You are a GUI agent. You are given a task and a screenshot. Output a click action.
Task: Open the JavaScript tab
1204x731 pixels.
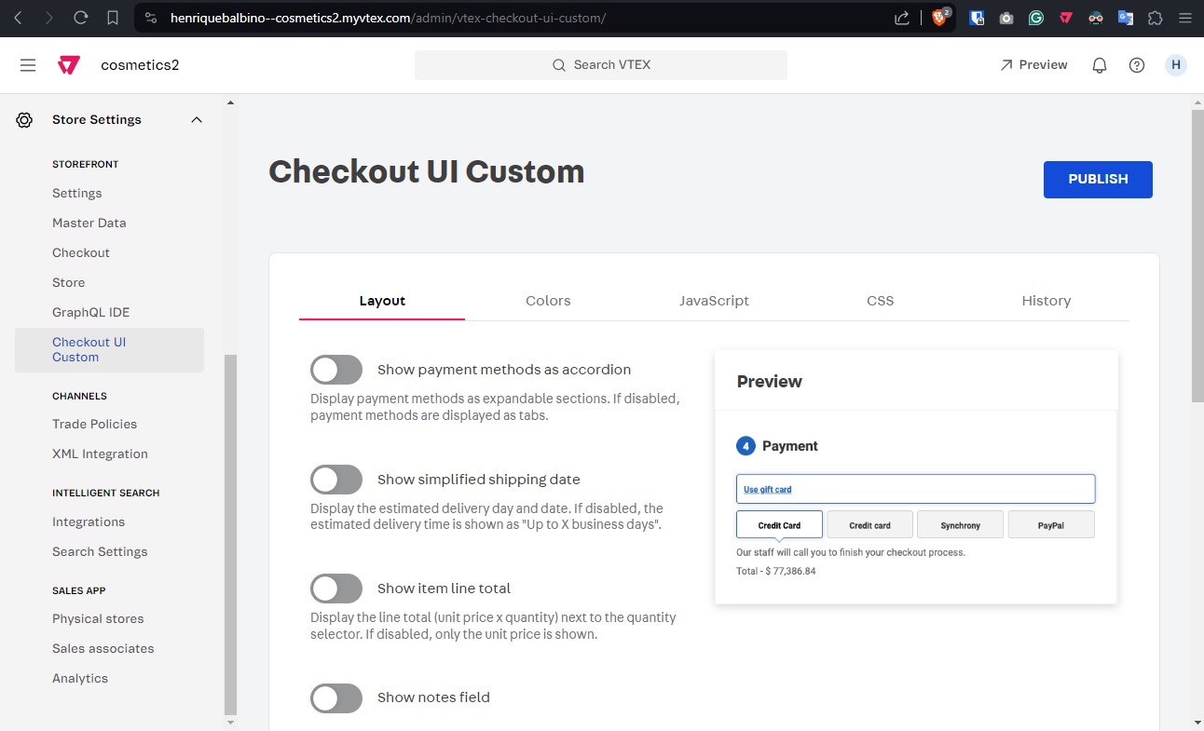click(x=714, y=301)
